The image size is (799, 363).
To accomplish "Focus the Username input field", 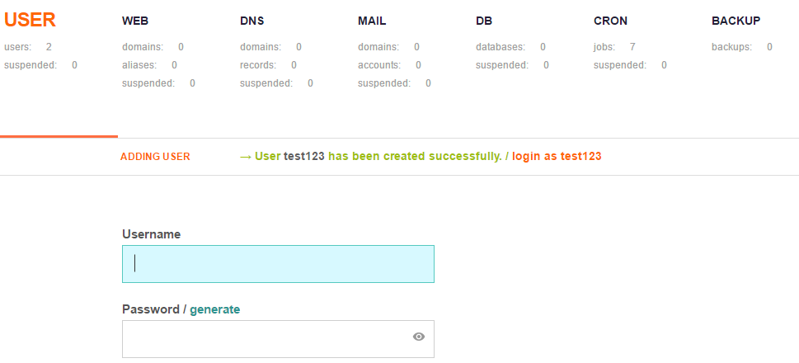I will (278, 264).
